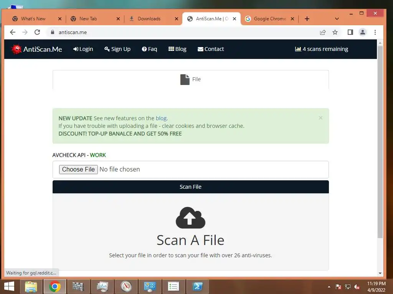Open the blog link in update notice

pos(161,118)
